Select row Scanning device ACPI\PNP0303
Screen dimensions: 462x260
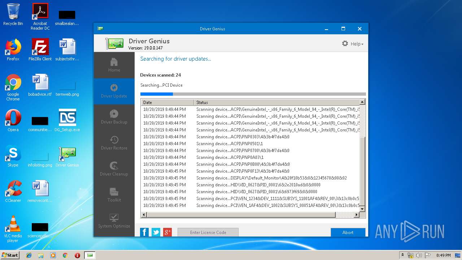pos(250,137)
